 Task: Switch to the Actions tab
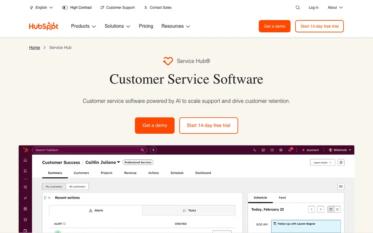[x=153, y=173]
